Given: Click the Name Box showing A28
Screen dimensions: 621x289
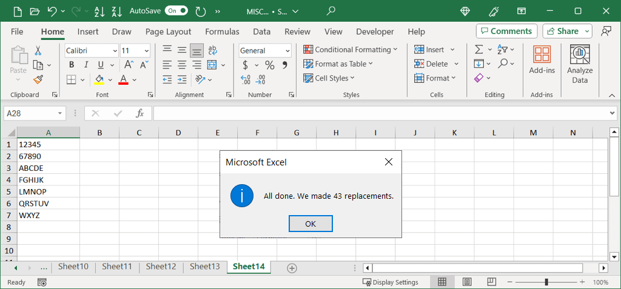Looking at the screenshot, I should 30,113.
